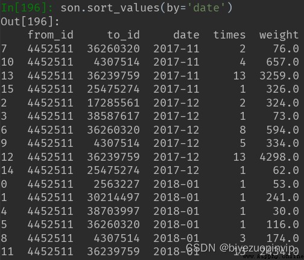This screenshot has width=304, height=260.
Task: Click weight value 4298.0
Action: click(x=279, y=157)
